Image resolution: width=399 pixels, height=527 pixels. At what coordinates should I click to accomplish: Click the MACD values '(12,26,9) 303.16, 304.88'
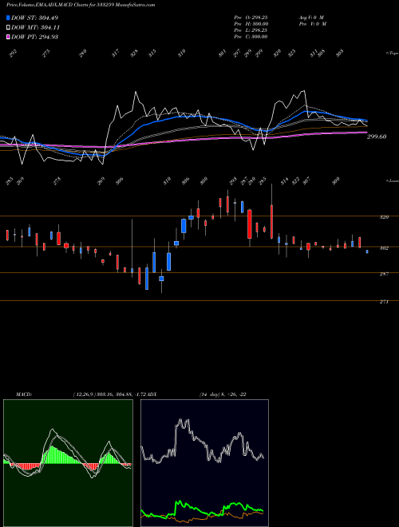pyautogui.click(x=102, y=394)
